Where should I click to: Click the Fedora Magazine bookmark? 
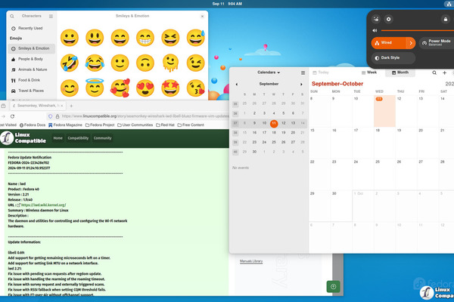click(x=67, y=125)
